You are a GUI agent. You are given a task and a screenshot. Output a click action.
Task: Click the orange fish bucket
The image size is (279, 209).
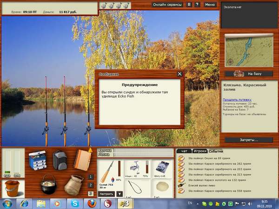tap(12, 188)
